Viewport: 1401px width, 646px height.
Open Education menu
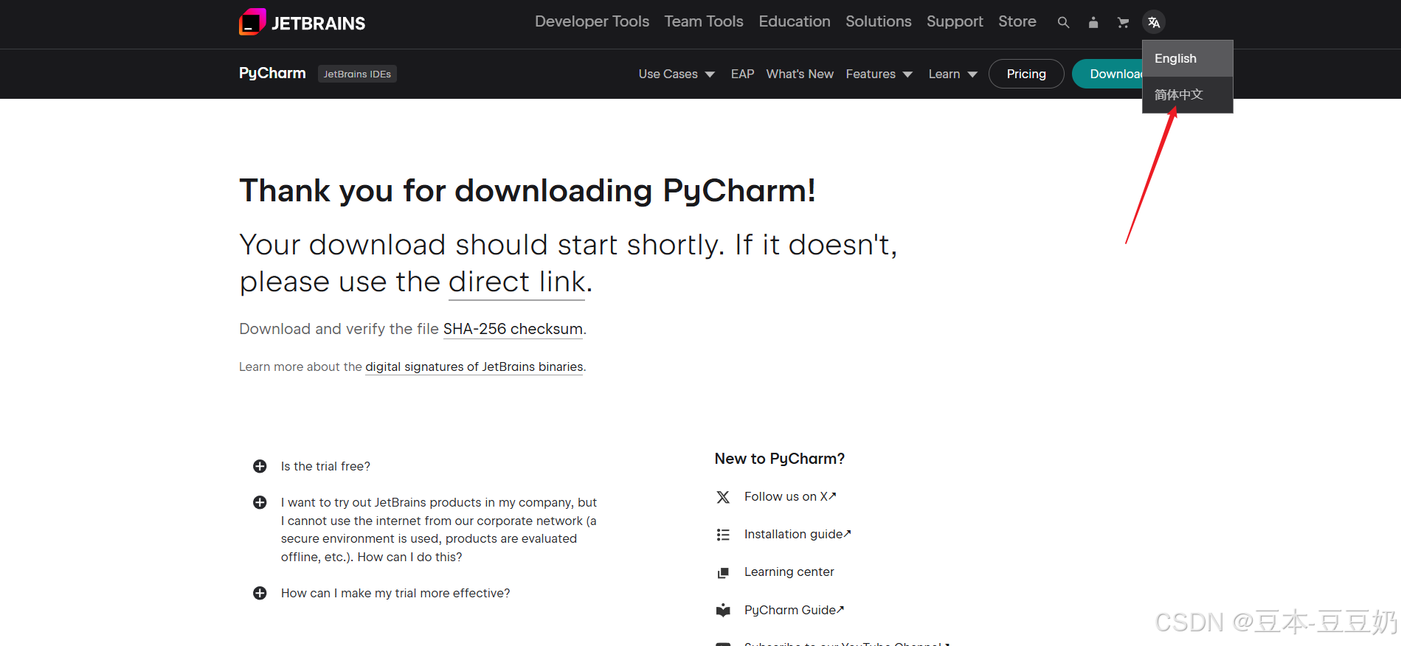point(795,21)
